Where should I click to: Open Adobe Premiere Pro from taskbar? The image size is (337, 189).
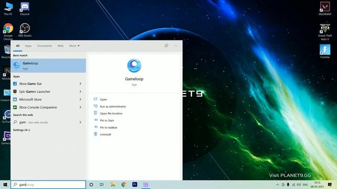[x=135, y=184]
